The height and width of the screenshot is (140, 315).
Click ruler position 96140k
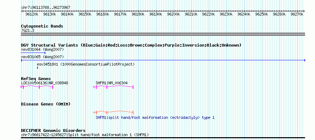(x=67, y=14)
